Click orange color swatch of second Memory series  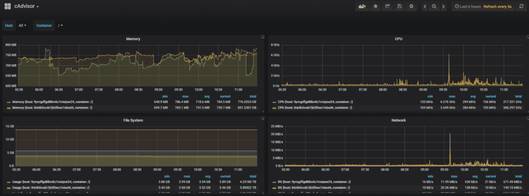click(x=8, y=108)
